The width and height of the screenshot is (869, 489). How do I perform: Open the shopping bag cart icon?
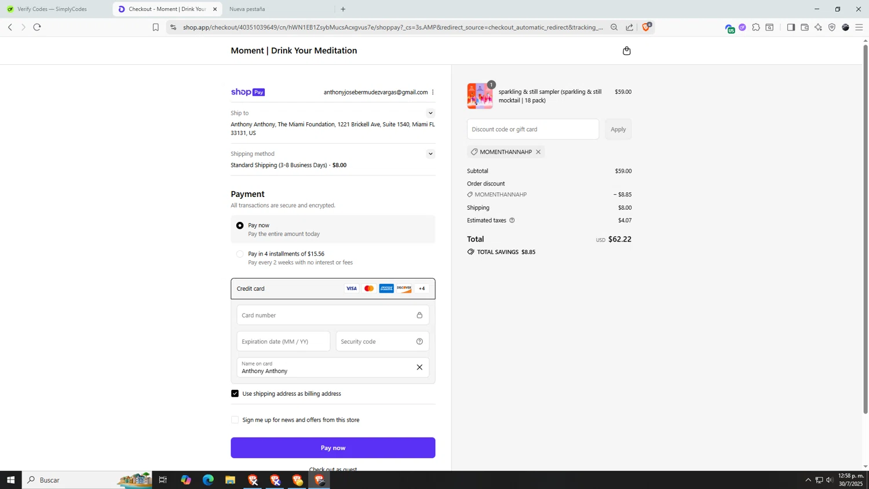[x=626, y=51]
